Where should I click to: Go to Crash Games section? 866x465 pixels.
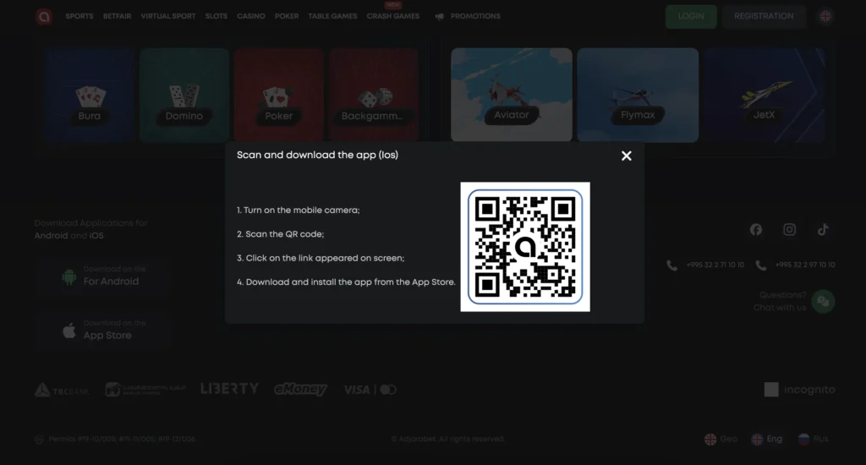click(392, 16)
